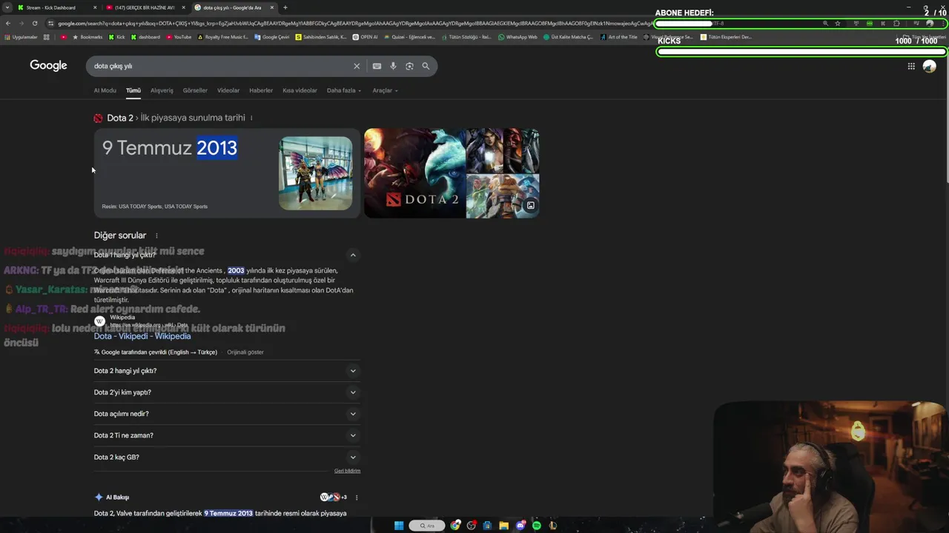Open the AI Bakışı three-dot menu
The width and height of the screenshot is (949, 533).
[357, 497]
